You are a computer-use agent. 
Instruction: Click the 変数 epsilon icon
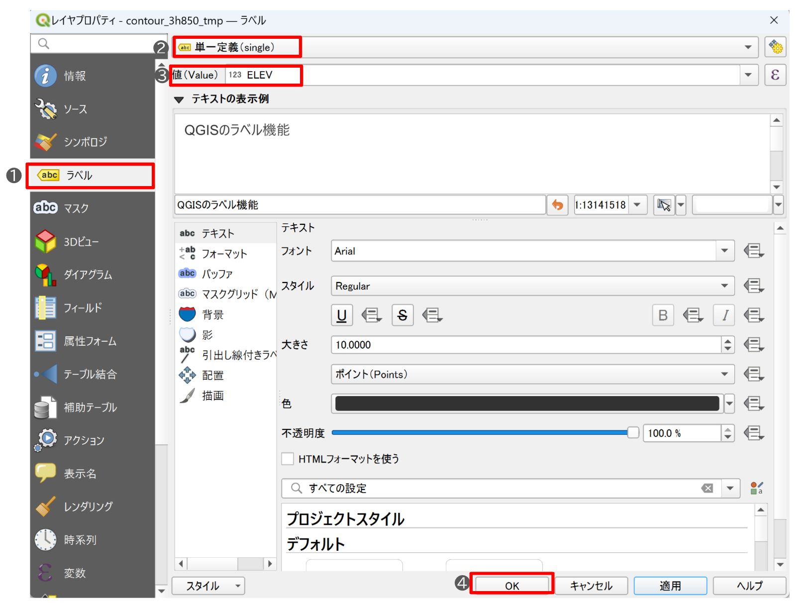tap(45, 573)
